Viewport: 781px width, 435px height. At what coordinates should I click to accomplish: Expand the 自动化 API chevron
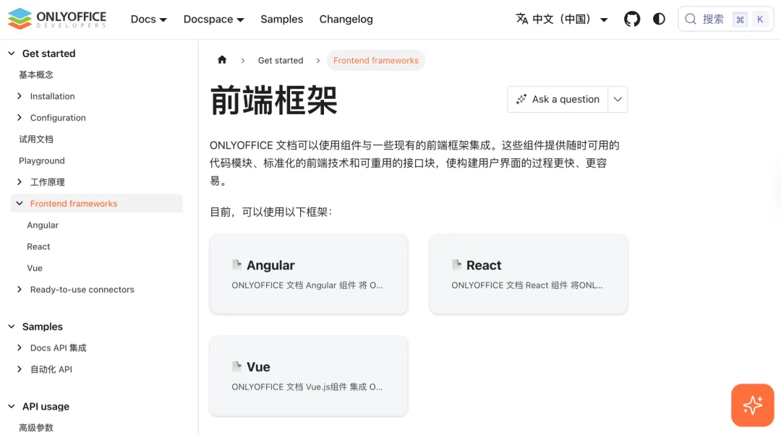coord(20,369)
